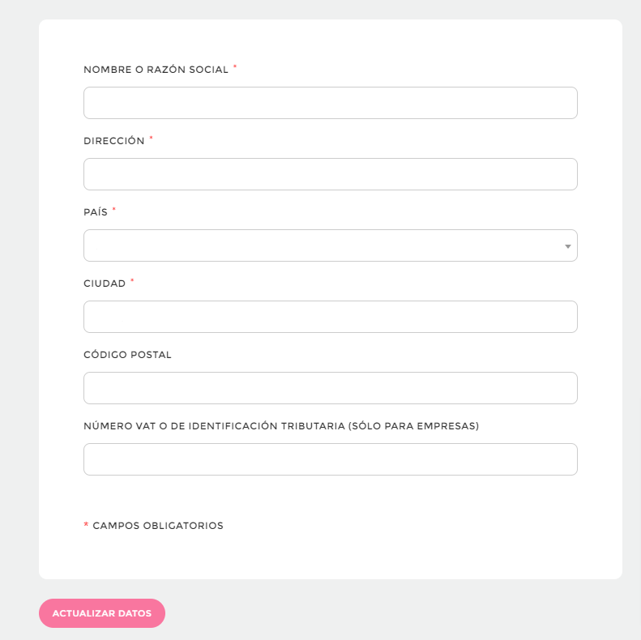Viewport: 641px width, 640px height.
Task: Click the Dirección field label
Action: point(113,141)
